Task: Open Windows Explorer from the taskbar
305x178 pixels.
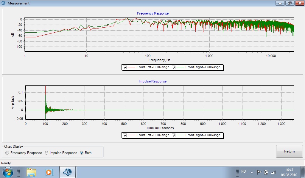Action: click(x=31, y=172)
